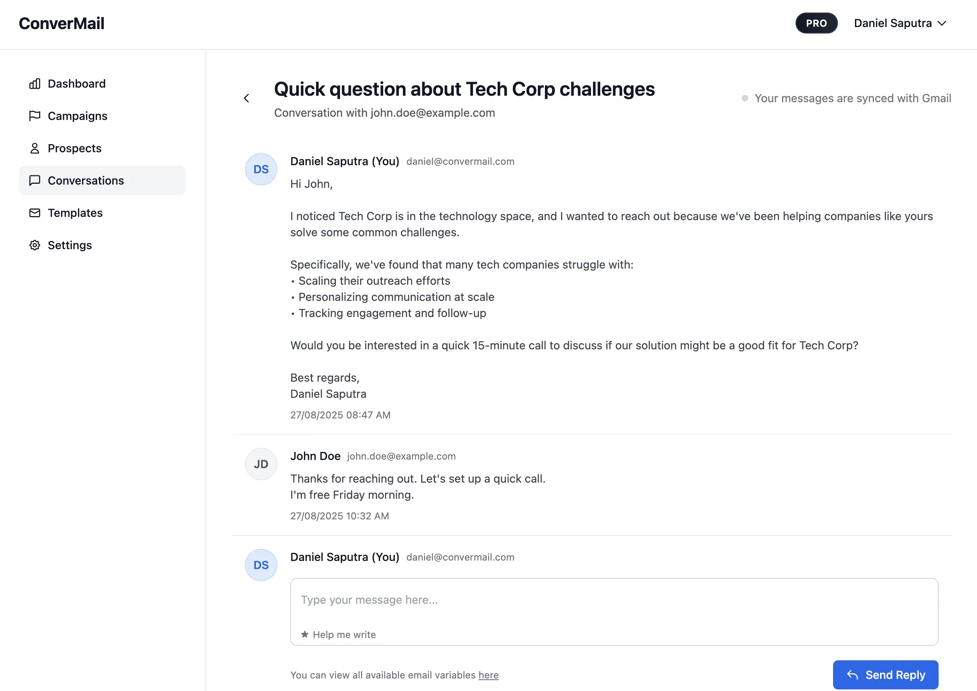Open the email variables 'here' link
The image size is (977, 691).
(x=488, y=675)
